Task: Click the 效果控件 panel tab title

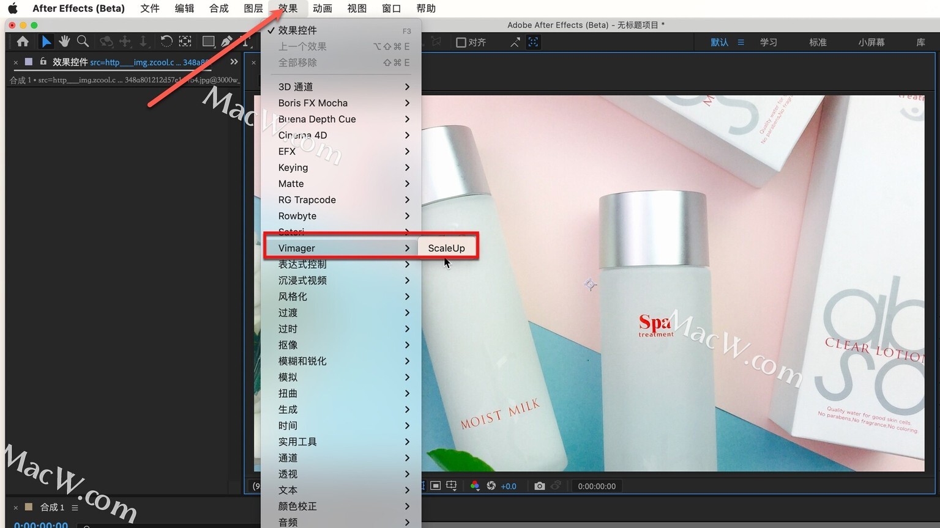Action: point(70,62)
